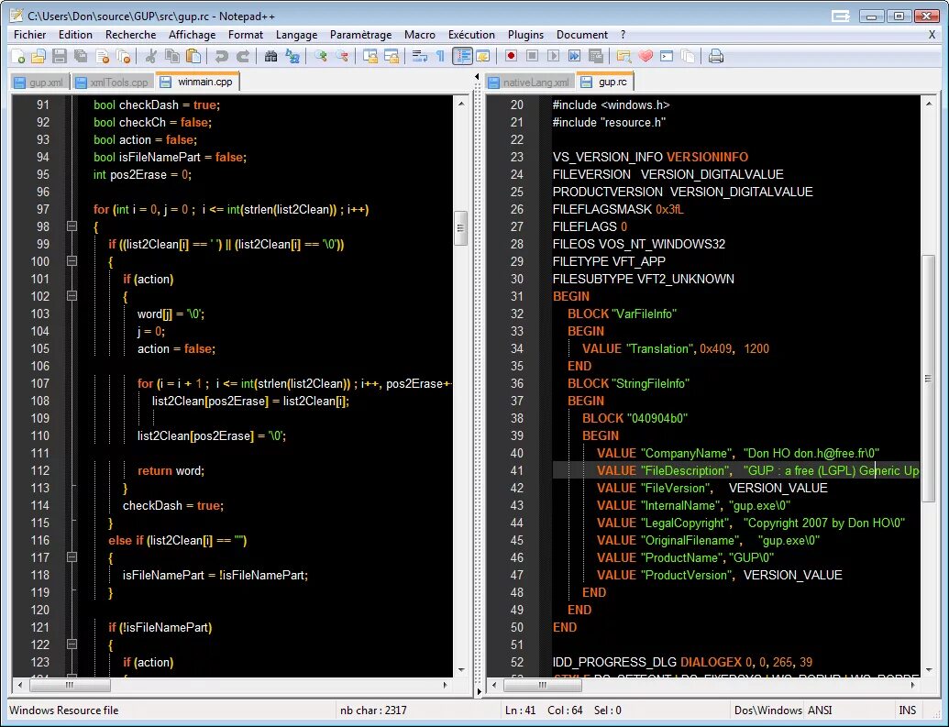
Task: Click the Close All documents icon
Action: pos(124,56)
